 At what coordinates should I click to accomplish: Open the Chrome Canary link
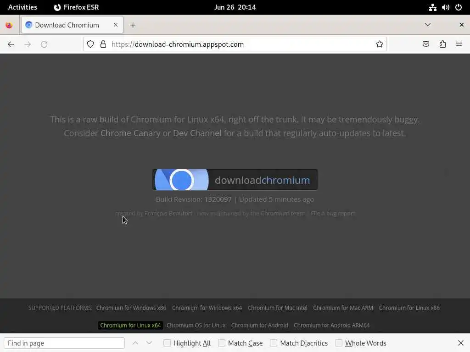point(130,133)
